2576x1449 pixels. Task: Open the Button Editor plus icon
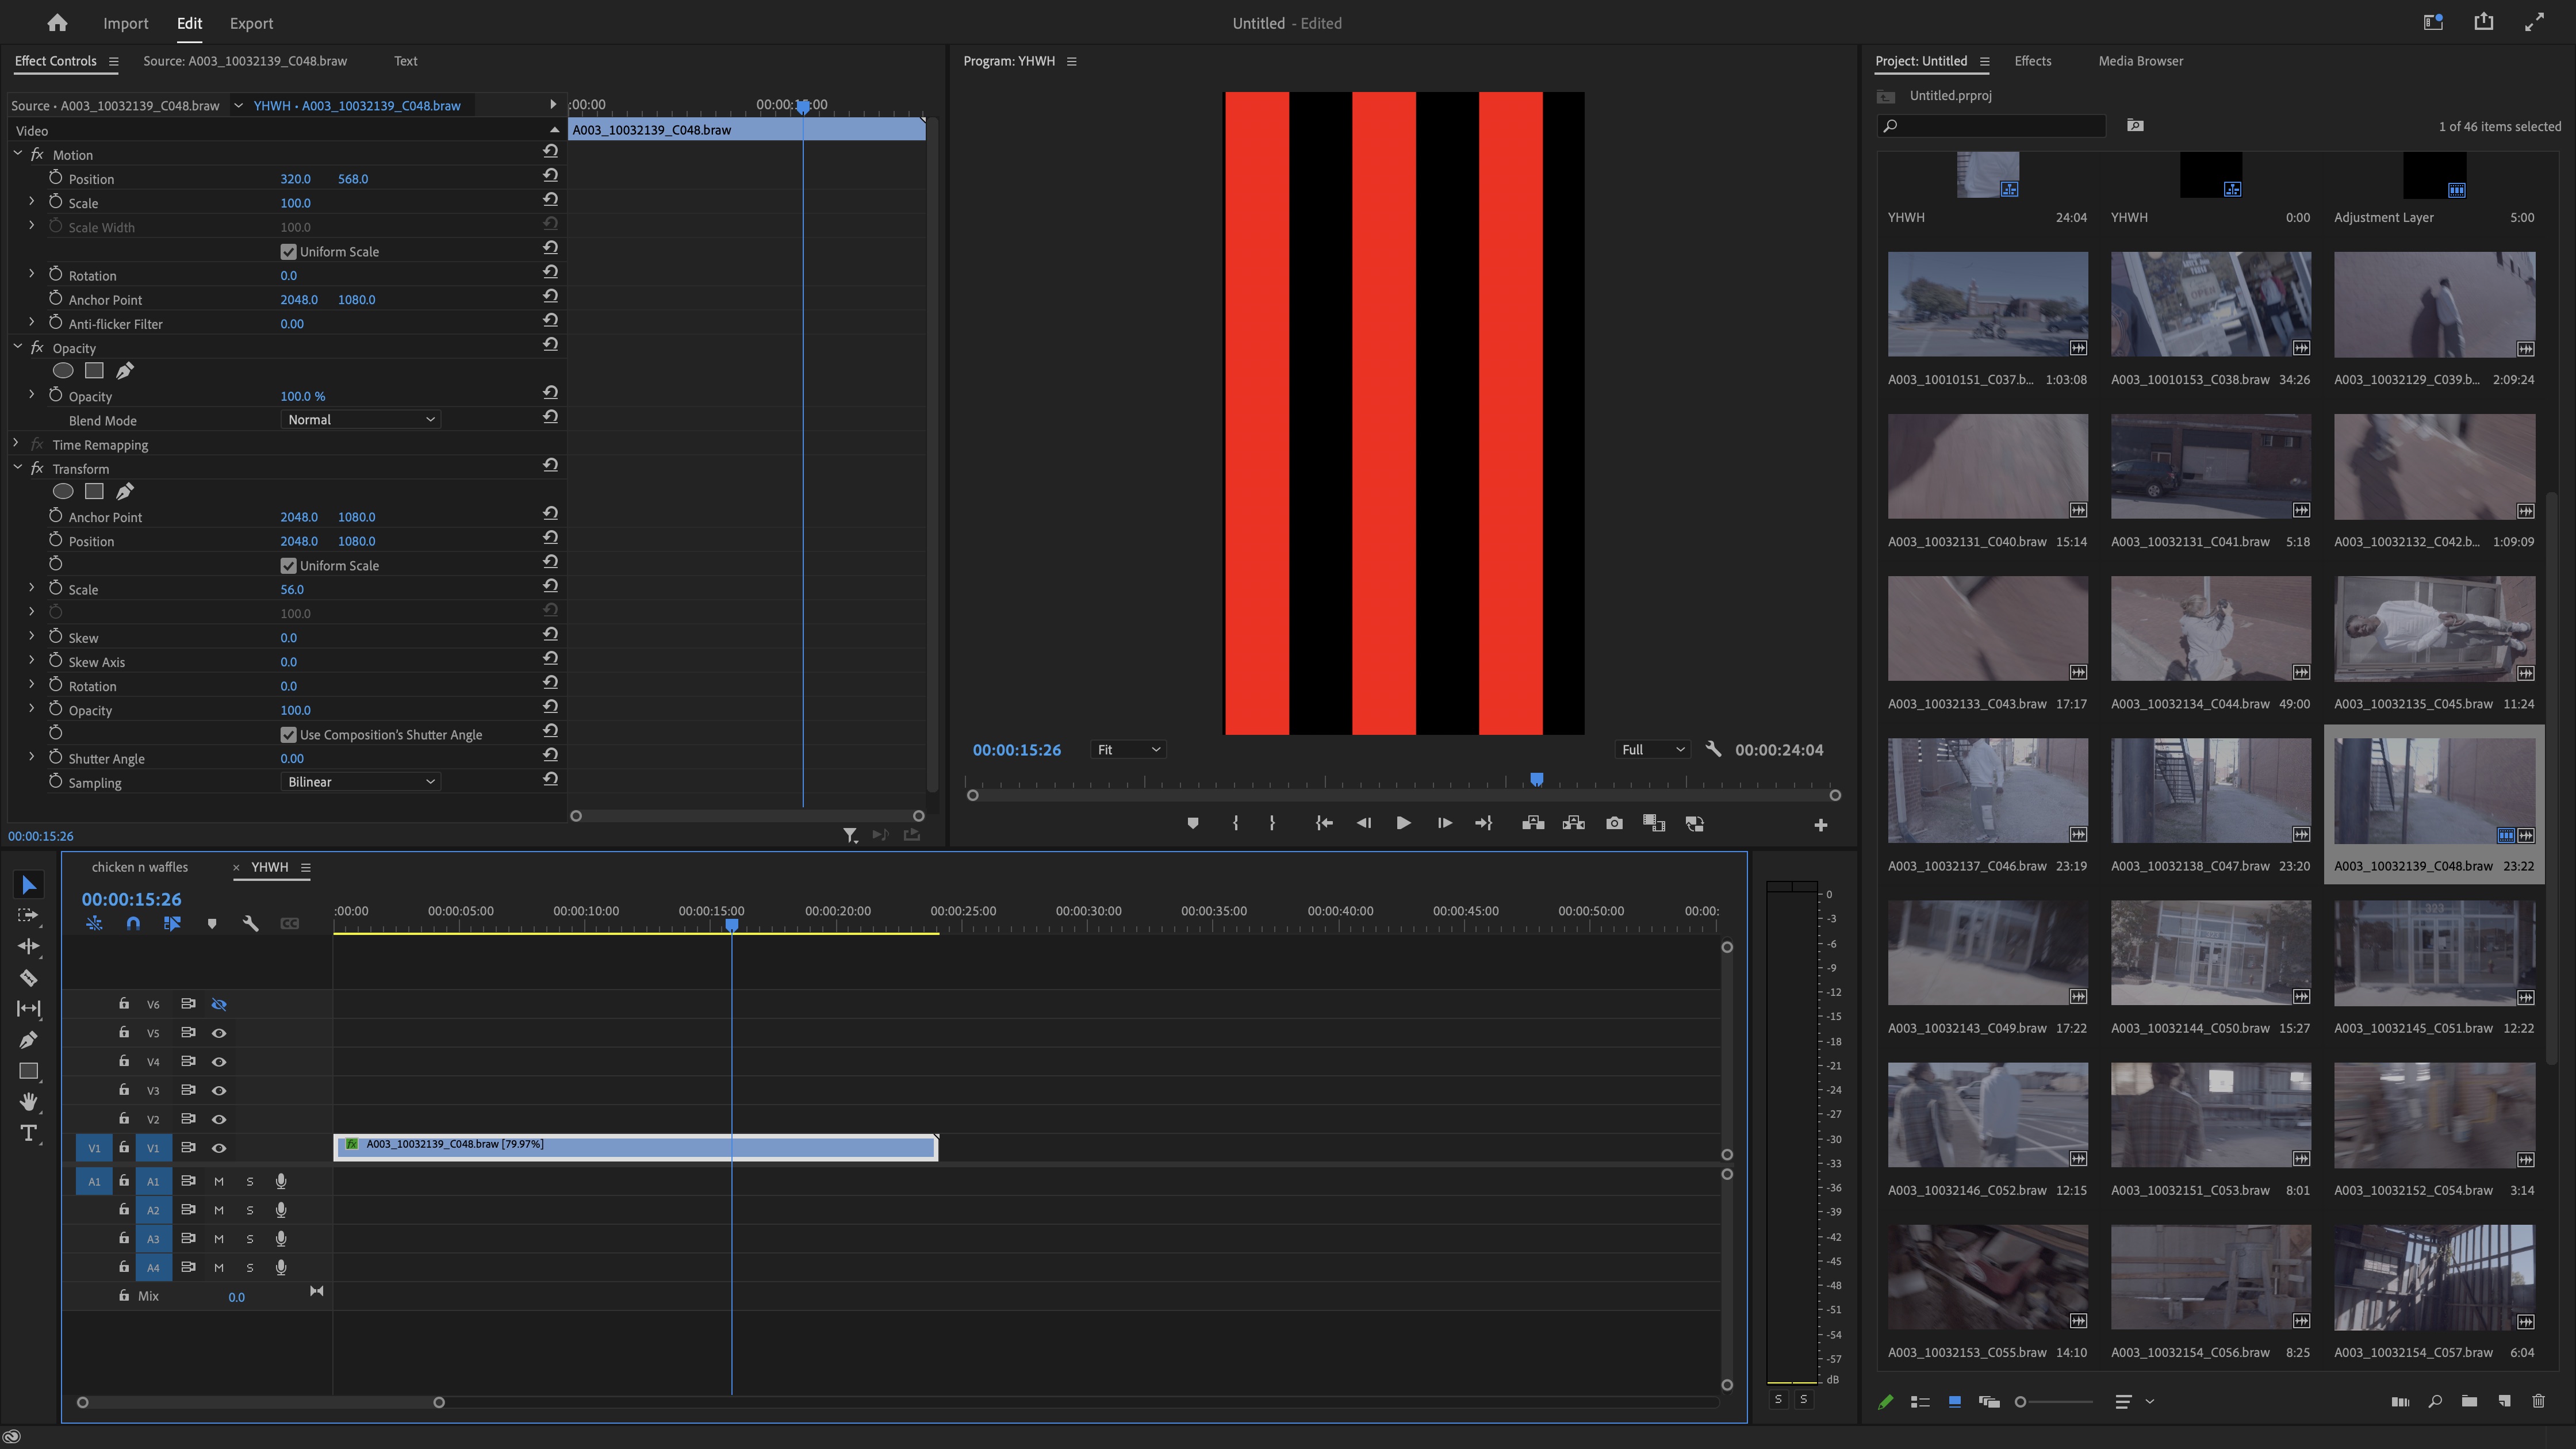(x=1820, y=825)
